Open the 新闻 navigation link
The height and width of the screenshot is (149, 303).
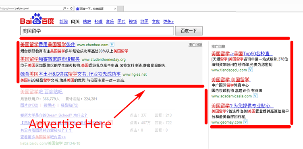coord(64,21)
